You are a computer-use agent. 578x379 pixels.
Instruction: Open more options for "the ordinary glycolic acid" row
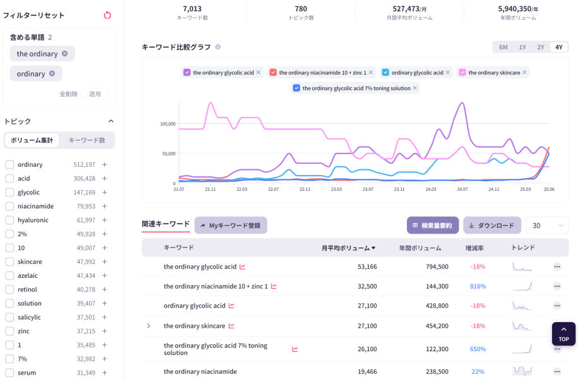557,267
